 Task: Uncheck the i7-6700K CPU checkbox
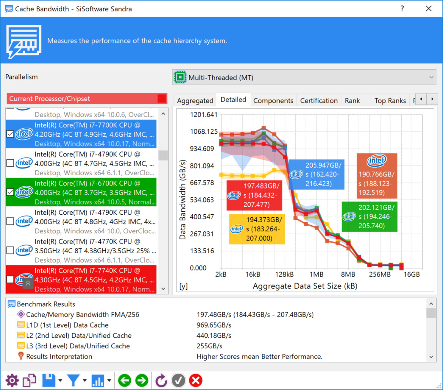pos(10,192)
